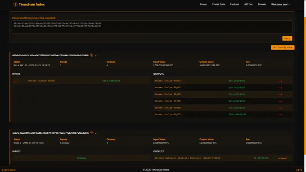Open the Donate page
Viewport: 306px width, 172px height.
[262, 5]
